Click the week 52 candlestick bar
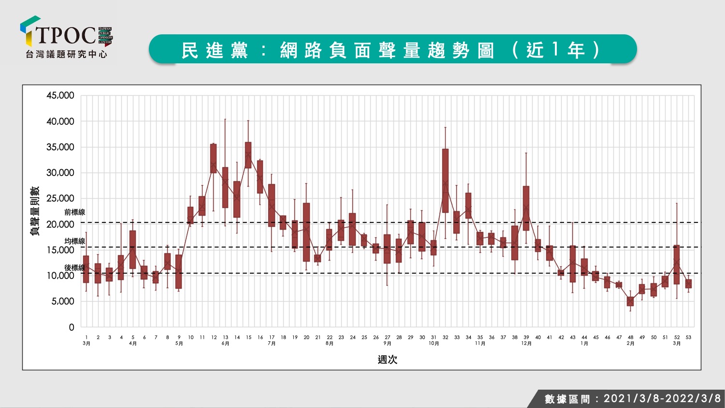The image size is (725, 408). (677, 264)
